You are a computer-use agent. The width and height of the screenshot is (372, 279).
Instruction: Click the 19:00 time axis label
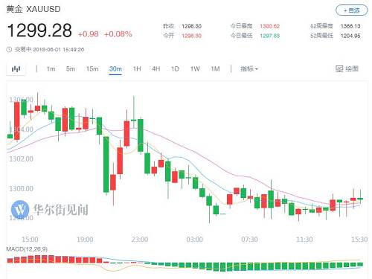coord(85,240)
